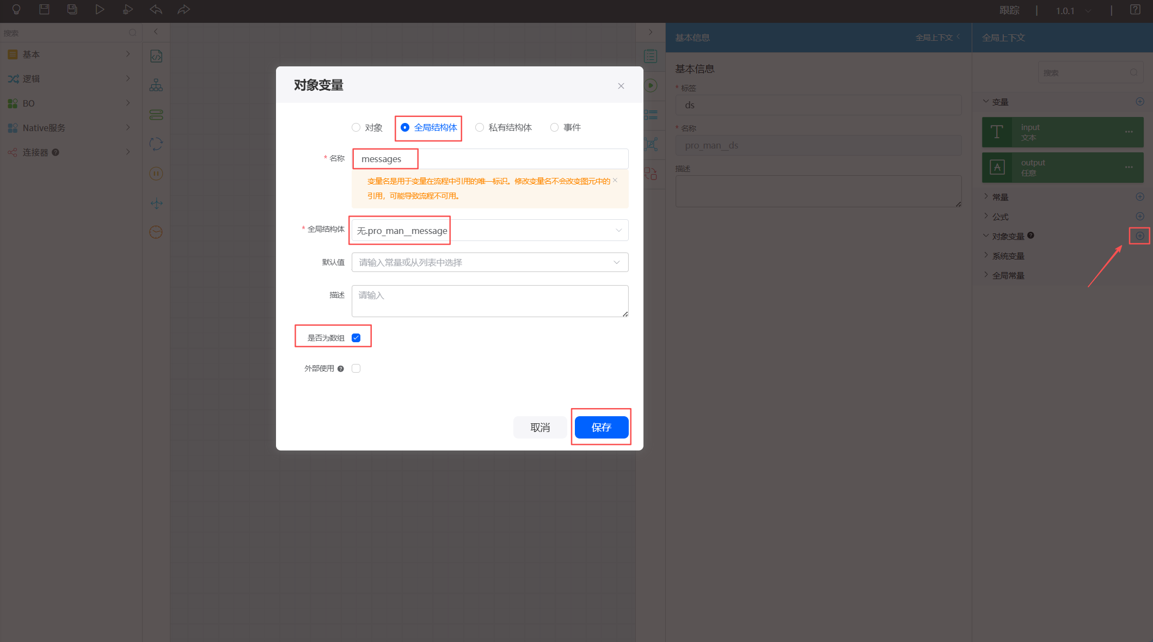Click the 名称 input field with messages

pos(490,159)
